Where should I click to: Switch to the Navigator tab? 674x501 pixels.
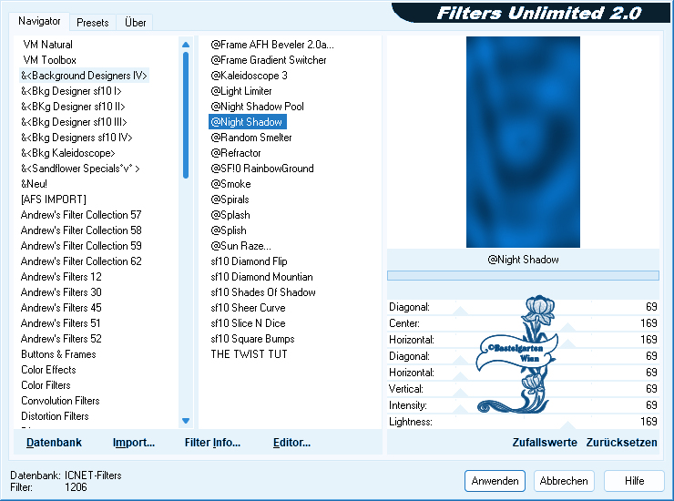(x=39, y=21)
